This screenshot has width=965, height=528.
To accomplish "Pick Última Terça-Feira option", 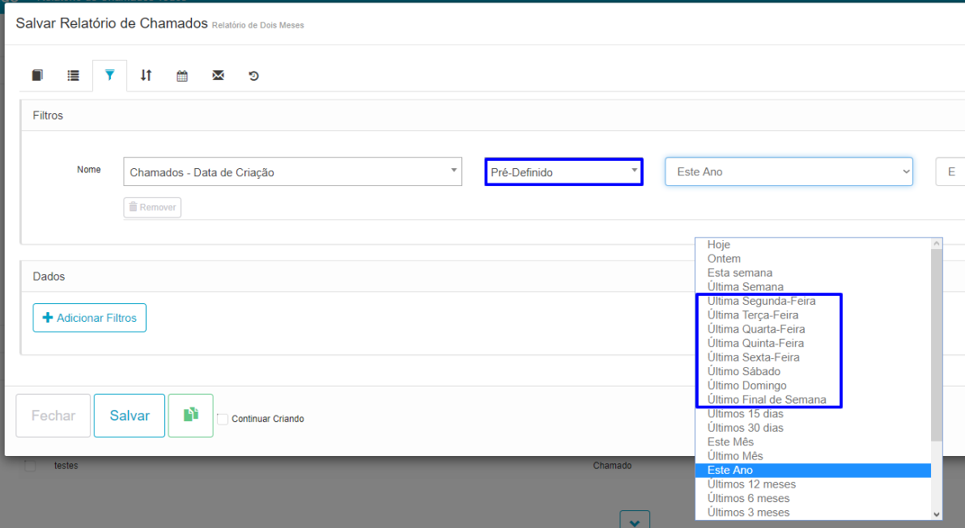I will [753, 315].
